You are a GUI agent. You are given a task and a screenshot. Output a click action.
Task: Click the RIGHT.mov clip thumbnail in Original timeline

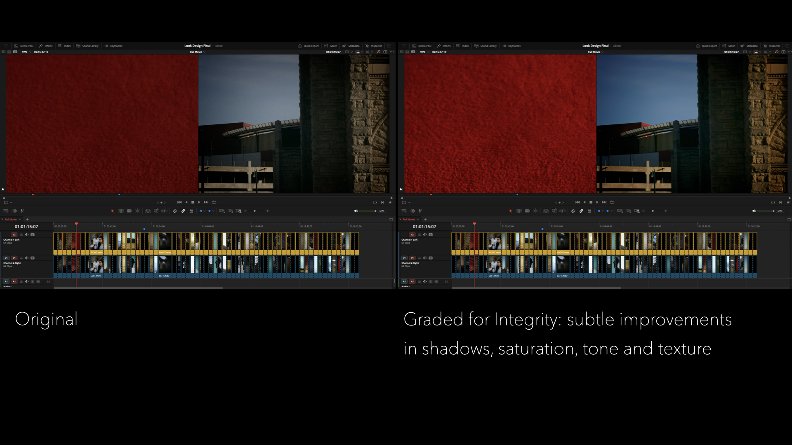[x=97, y=242]
